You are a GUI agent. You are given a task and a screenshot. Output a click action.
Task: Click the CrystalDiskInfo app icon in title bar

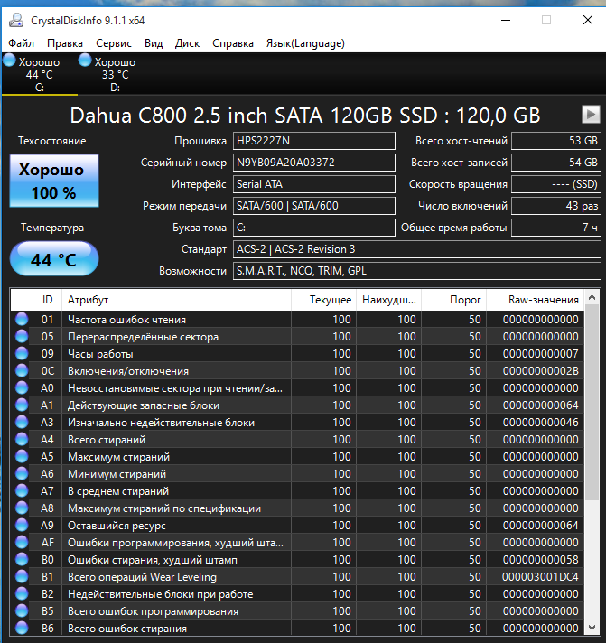16,20
